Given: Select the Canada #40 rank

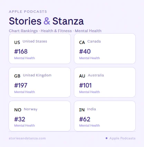Looking at the screenshot, I should (x=85, y=52).
